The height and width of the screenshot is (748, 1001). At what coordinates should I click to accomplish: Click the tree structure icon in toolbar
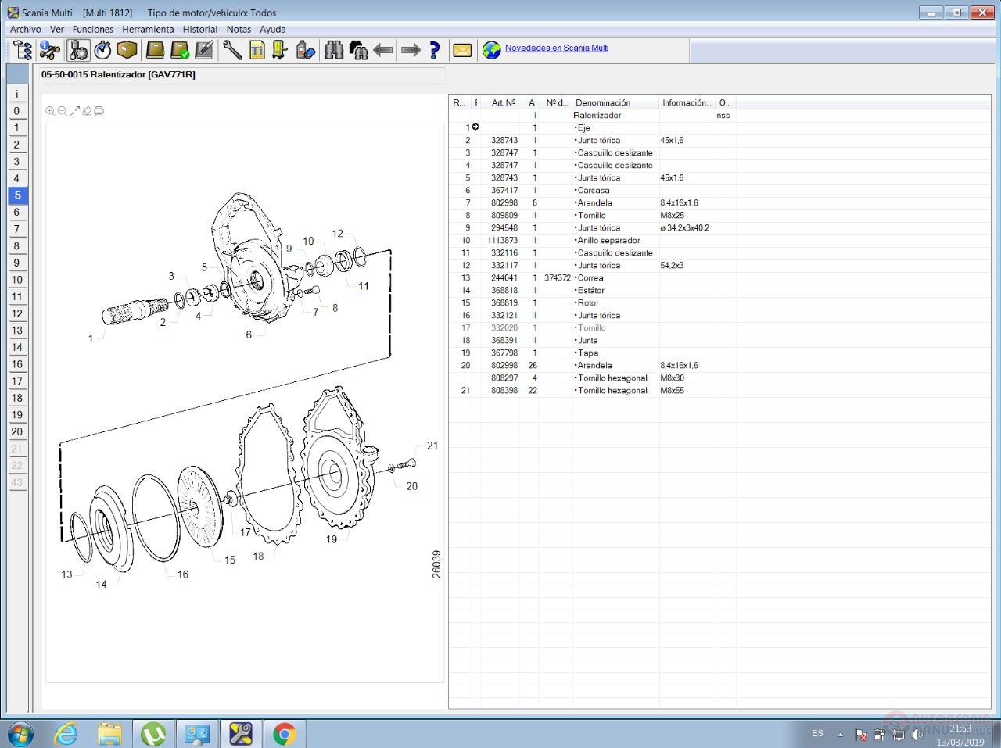pyautogui.click(x=23, y=51)
